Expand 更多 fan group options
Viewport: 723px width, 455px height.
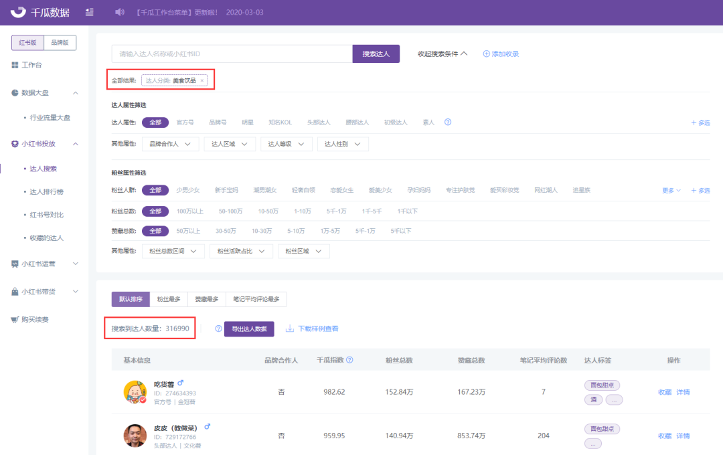(671, 191)
